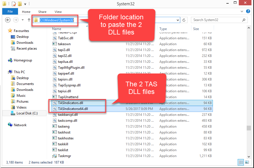Select the taskeng file name
Screen dimensions: 254x168
tap(64, 126)
